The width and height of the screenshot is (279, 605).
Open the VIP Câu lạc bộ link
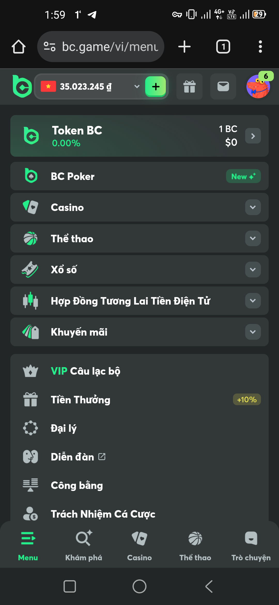tap(86, 371)
